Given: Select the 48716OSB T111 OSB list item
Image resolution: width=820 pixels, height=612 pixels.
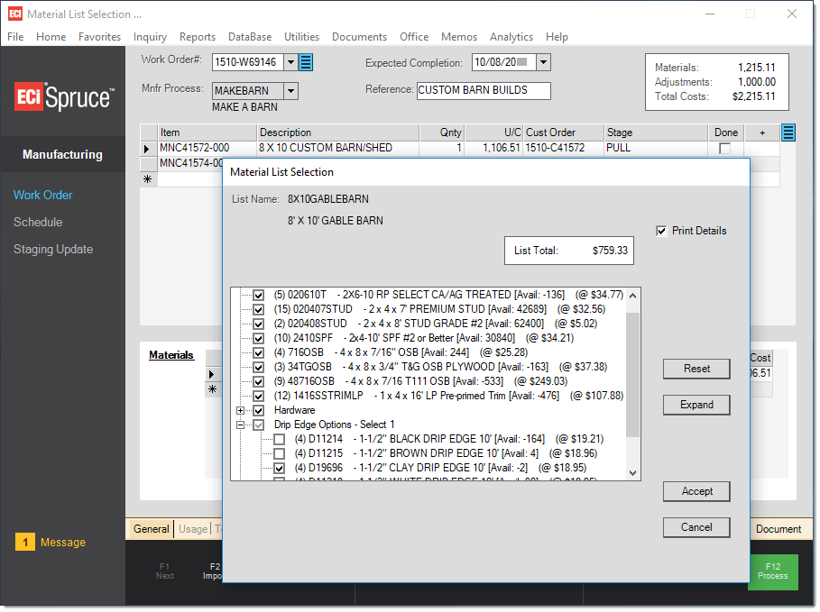Looking at the screenshot, I should (x=420, y=381).
